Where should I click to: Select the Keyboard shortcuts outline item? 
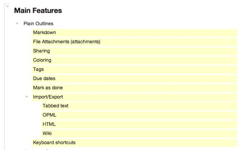click(54, 143)
